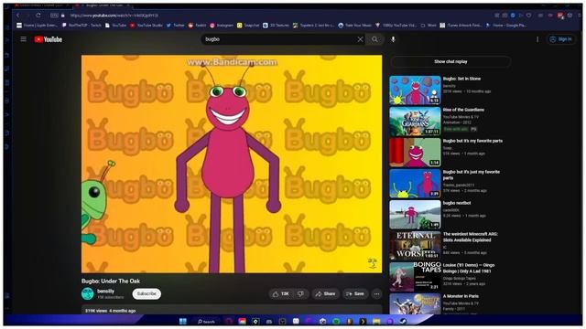Go to the YouTube home logo

49,39
